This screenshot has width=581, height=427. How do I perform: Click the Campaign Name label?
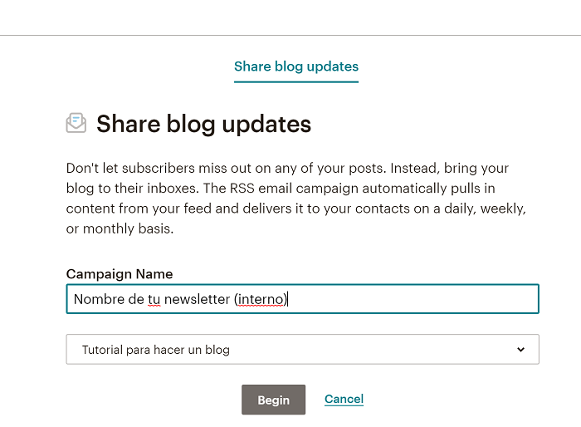(120, 274)
